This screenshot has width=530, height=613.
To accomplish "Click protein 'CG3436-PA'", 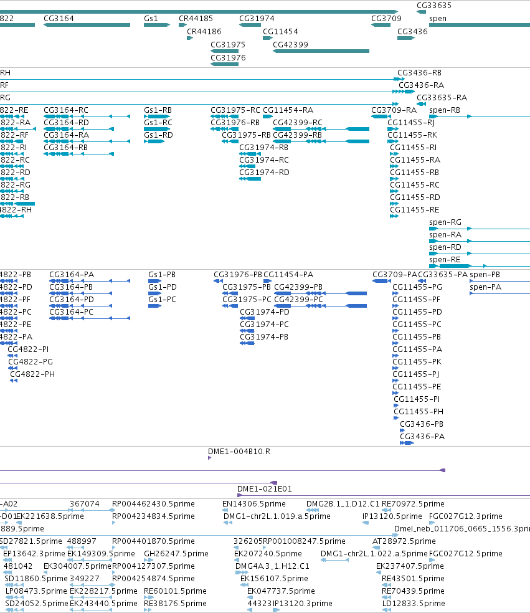I will tap(422, 437).
